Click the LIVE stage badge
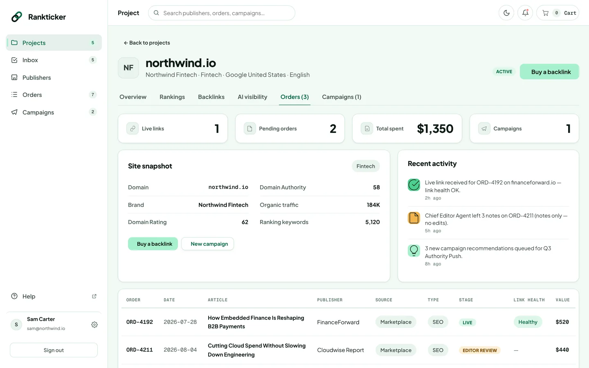The width and height of the screenshot is (589, 368). pos(468,323)
